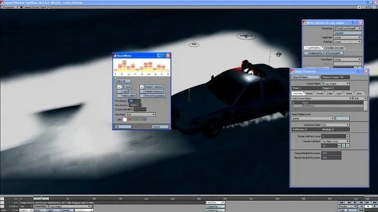Click the custom object list scrollbar

366,105
